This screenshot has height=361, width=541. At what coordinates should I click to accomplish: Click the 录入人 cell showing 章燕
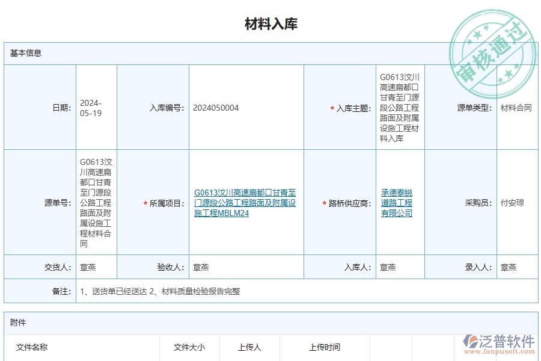pos(508,267)
